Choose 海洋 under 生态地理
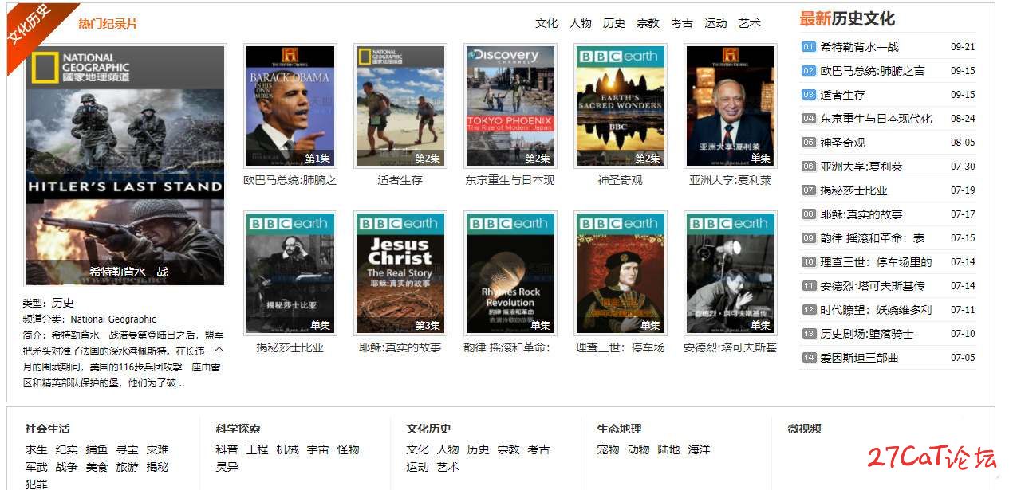Image resolution: width=1009 pixels, height=490 pixels. (699, 449)
